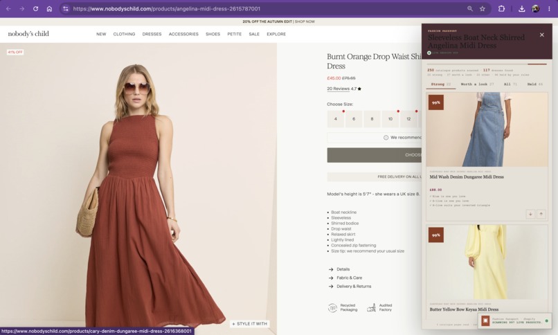Screen dimensions: 558x335
Task: Go to the browser home page icon
Action: (49, 9)
